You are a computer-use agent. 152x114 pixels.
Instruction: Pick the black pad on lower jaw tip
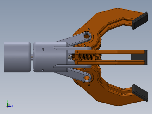click(x=140, y=93)
